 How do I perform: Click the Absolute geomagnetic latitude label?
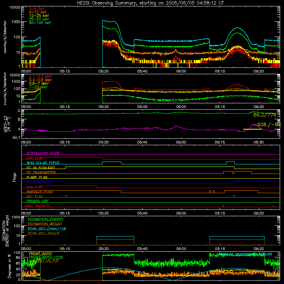[245, 254]
